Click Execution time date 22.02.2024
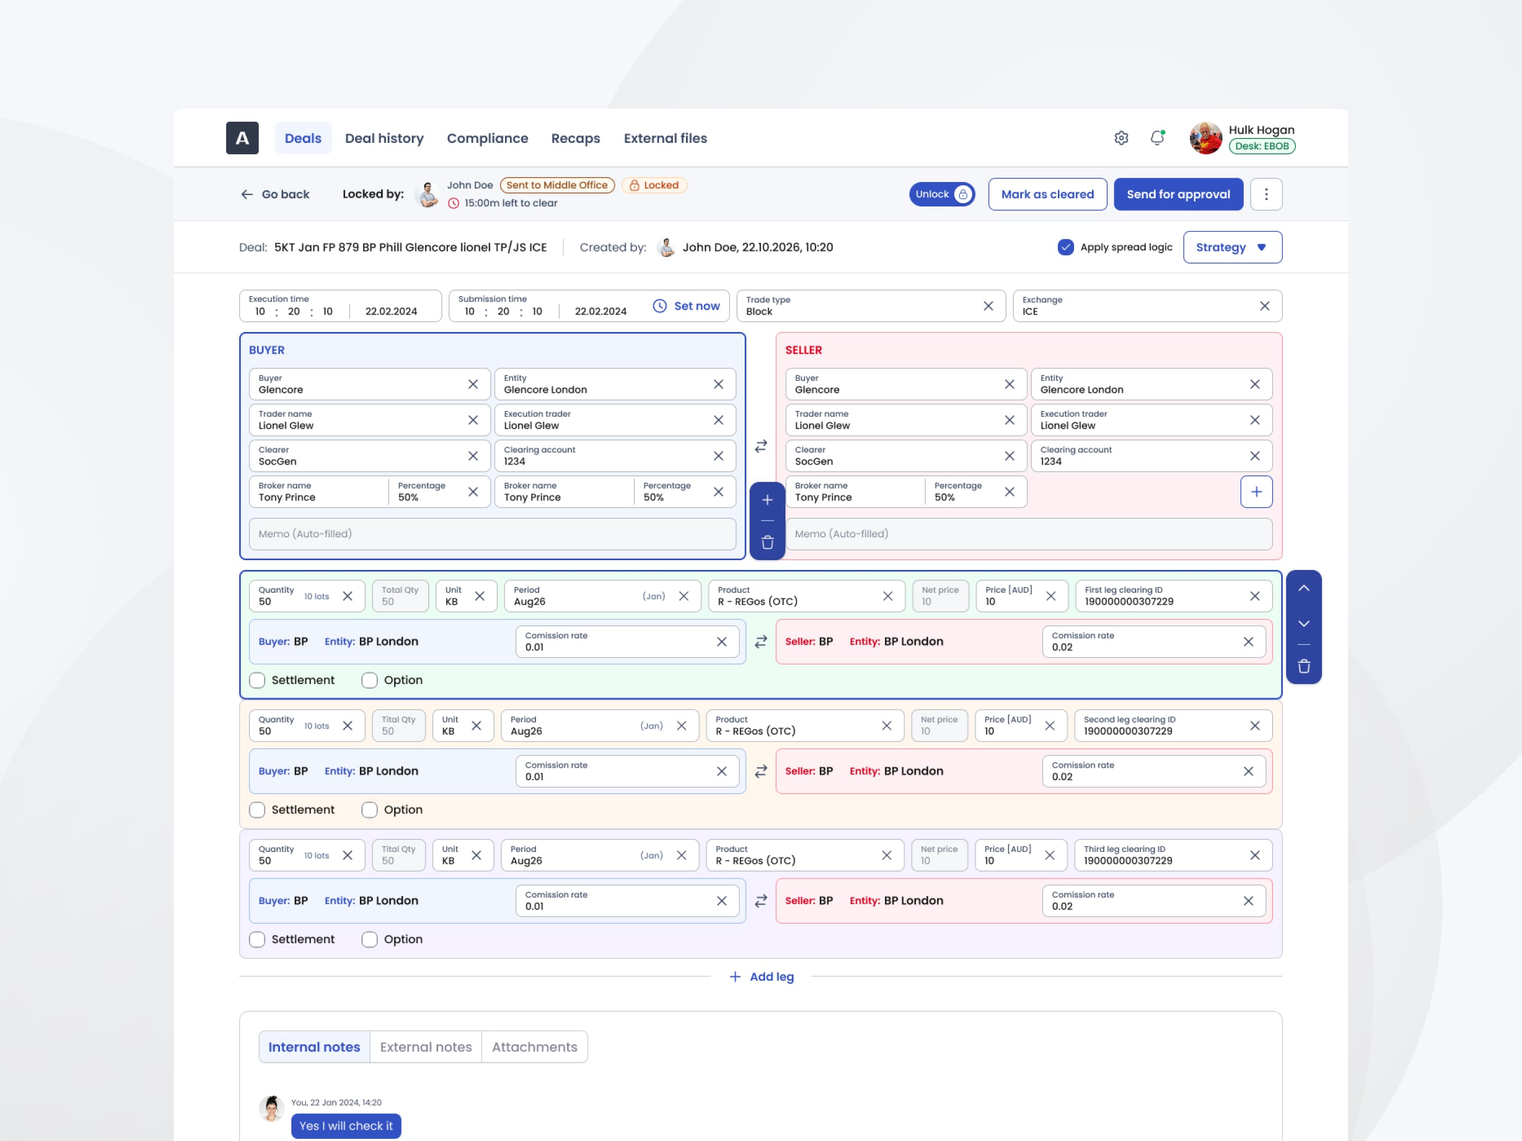This screenshot has width=1522, height=1141. click(391, 311)
